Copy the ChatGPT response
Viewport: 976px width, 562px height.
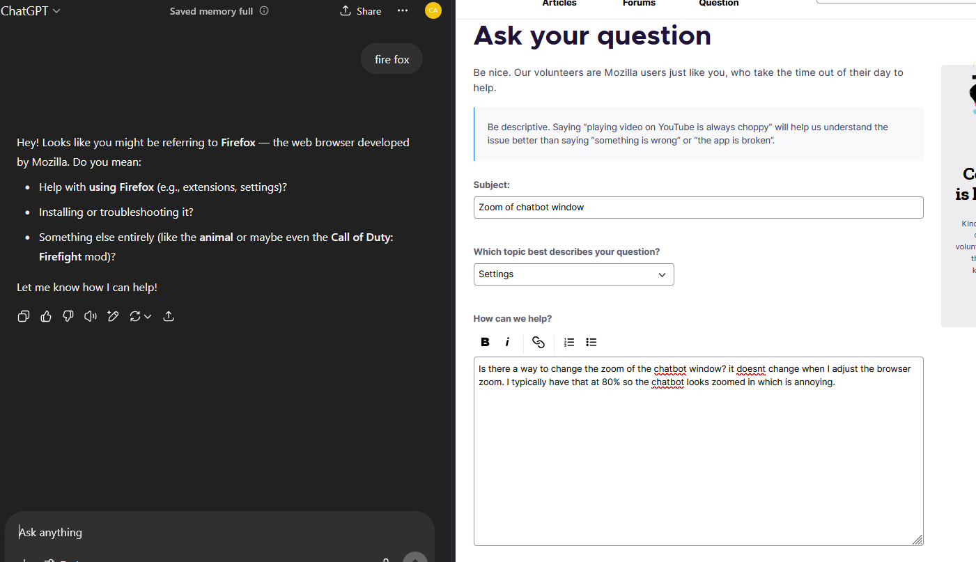[24, 316]
